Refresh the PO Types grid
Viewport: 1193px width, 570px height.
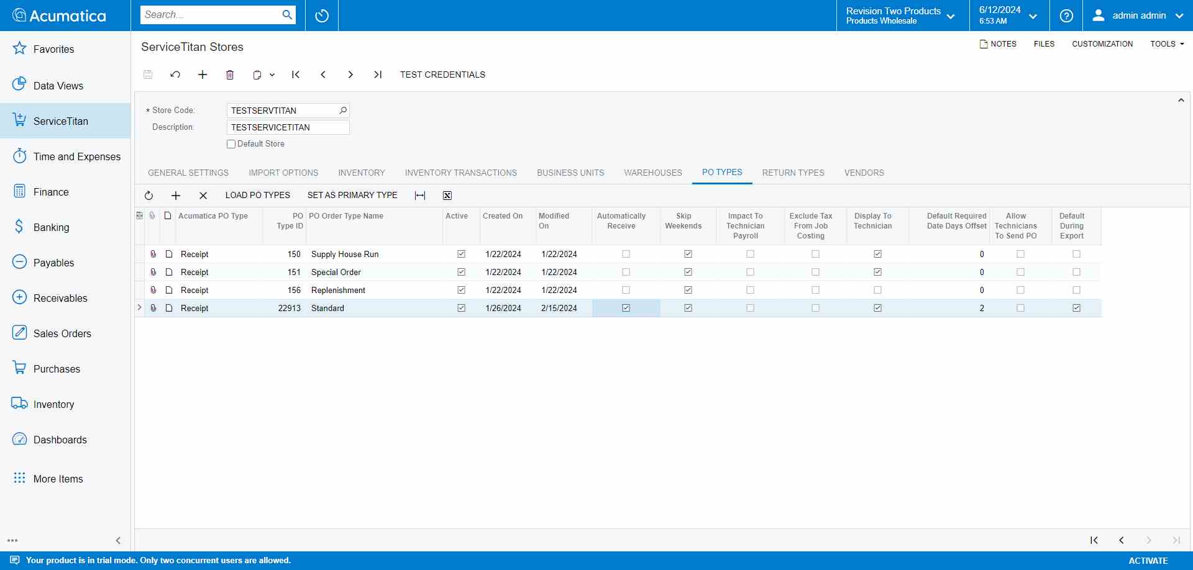tap(149, 196)
